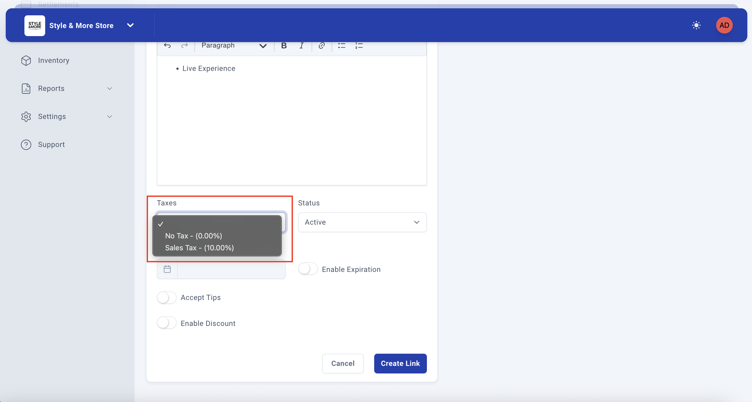
Task: Insert a link using the link icon
Action: coord(321,45)
